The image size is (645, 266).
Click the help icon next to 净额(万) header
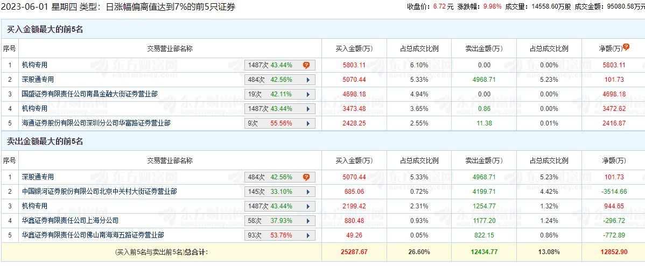tap(626, 48)
